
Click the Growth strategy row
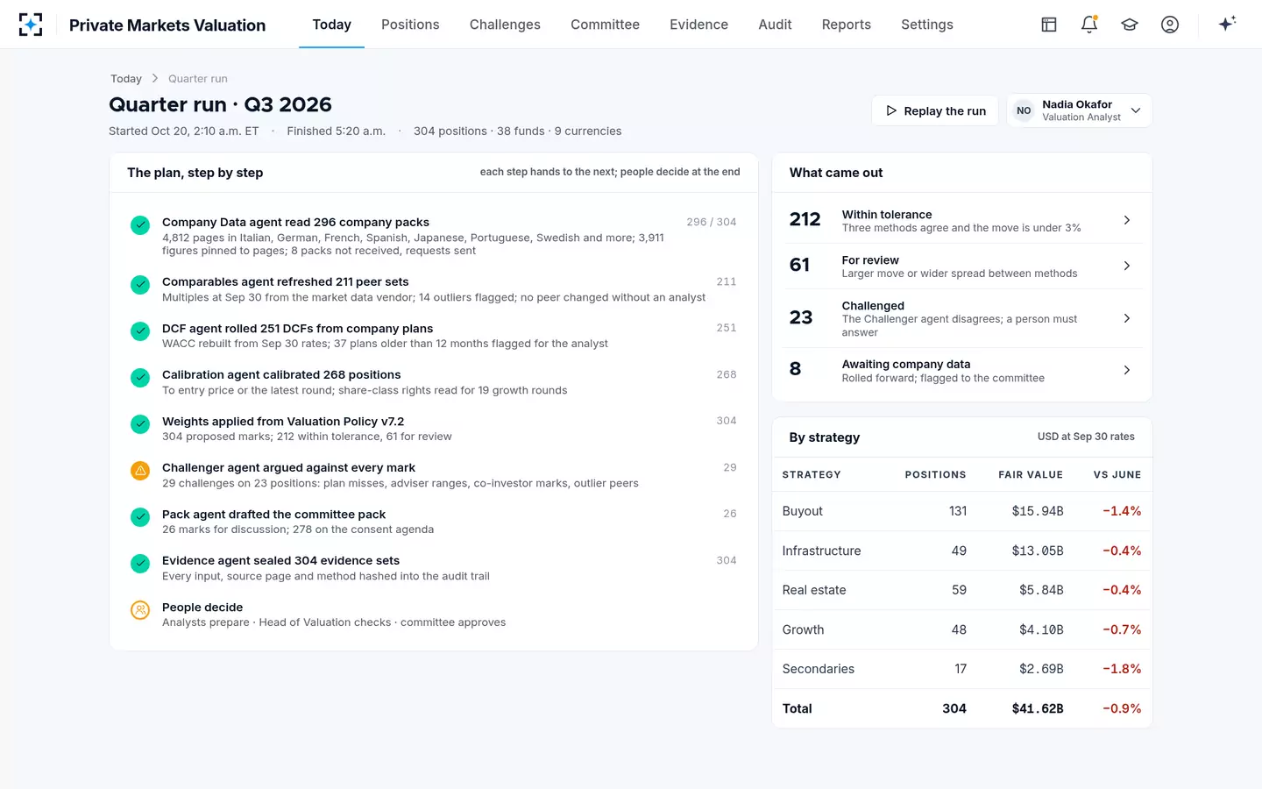pos(961,629)
